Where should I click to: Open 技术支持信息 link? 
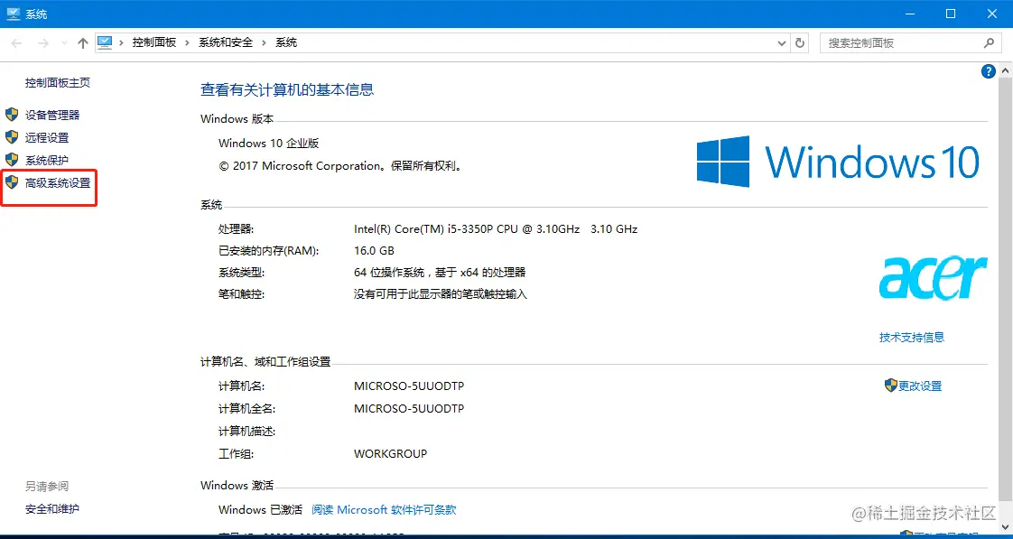912,338
